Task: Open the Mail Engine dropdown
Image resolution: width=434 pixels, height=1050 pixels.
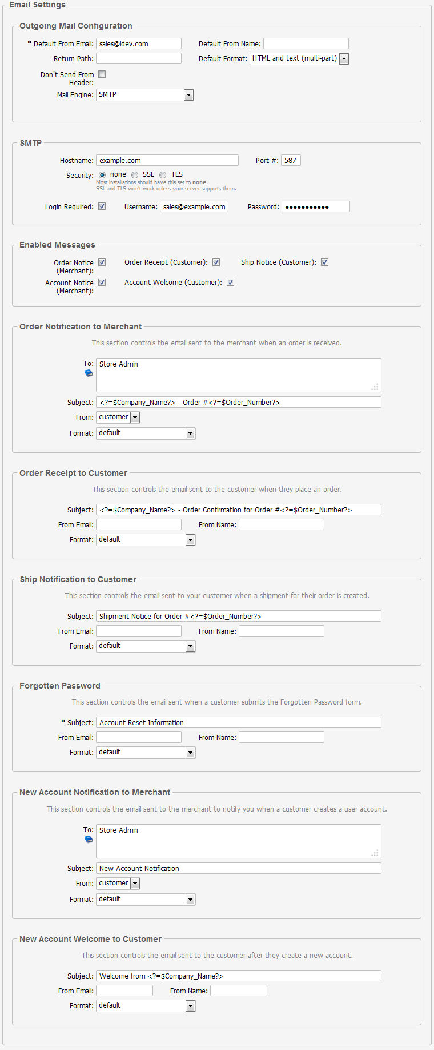Action: [189, 95]
